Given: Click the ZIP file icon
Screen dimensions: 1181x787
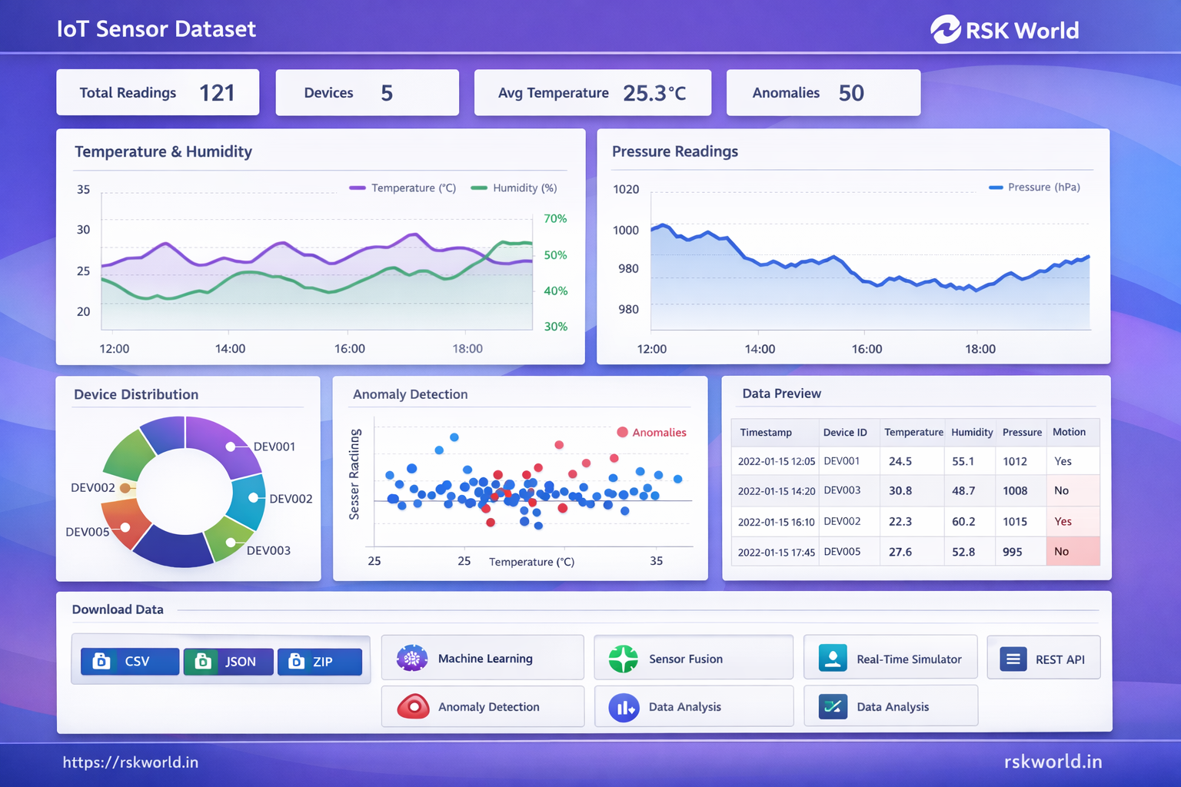Looking at the screenshot, I should tap(296, 661).
